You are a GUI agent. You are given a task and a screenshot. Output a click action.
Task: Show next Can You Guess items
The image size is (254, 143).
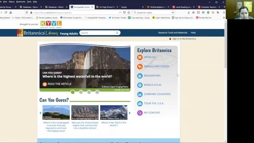point(130,113)
